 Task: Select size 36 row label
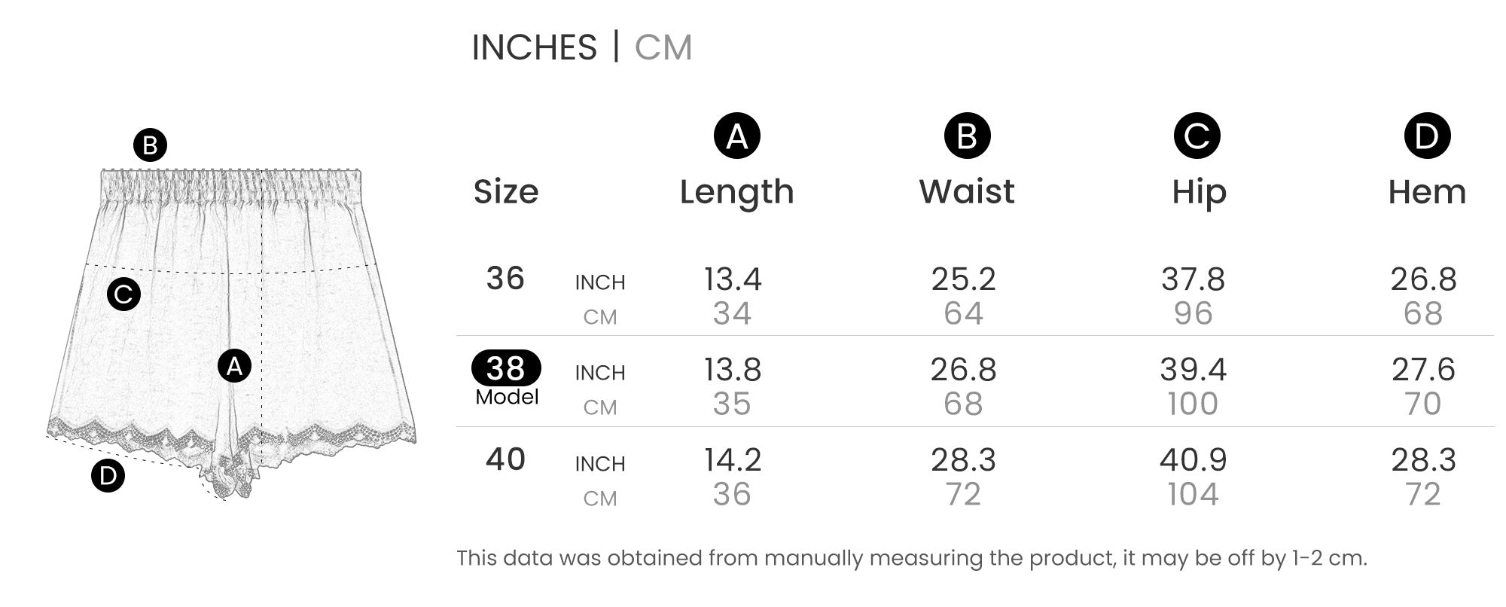click(505, 279)
